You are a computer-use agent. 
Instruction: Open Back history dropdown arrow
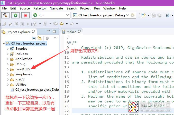tap(67, 24)
